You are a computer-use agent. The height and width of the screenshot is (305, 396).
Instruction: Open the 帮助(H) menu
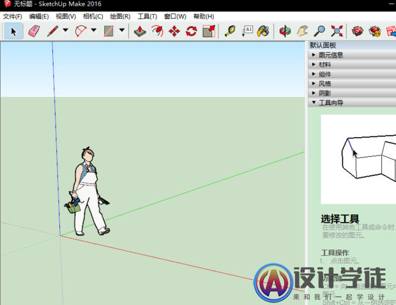[204, 17]
